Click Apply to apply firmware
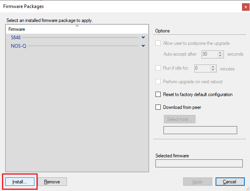The width and height of the screenshot is (250, 191). [x=198, y=182]
